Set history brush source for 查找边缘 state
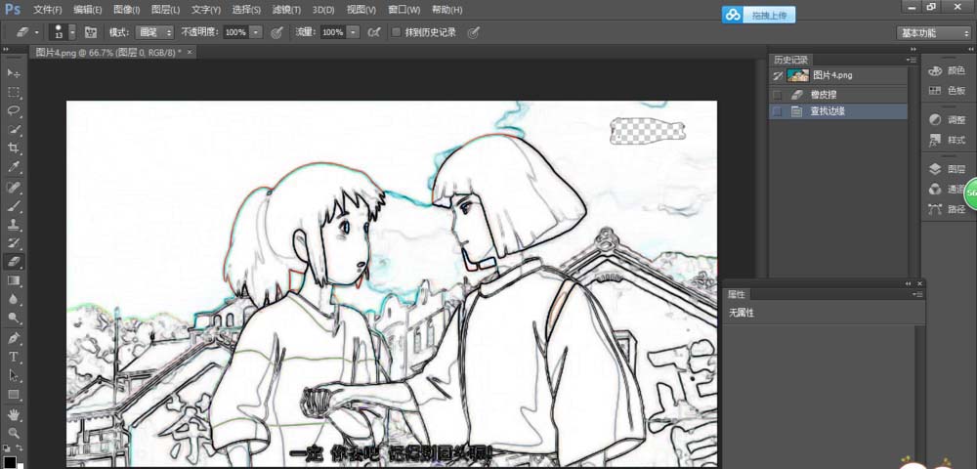The image size is (977, 469). [x=777, y=112]
